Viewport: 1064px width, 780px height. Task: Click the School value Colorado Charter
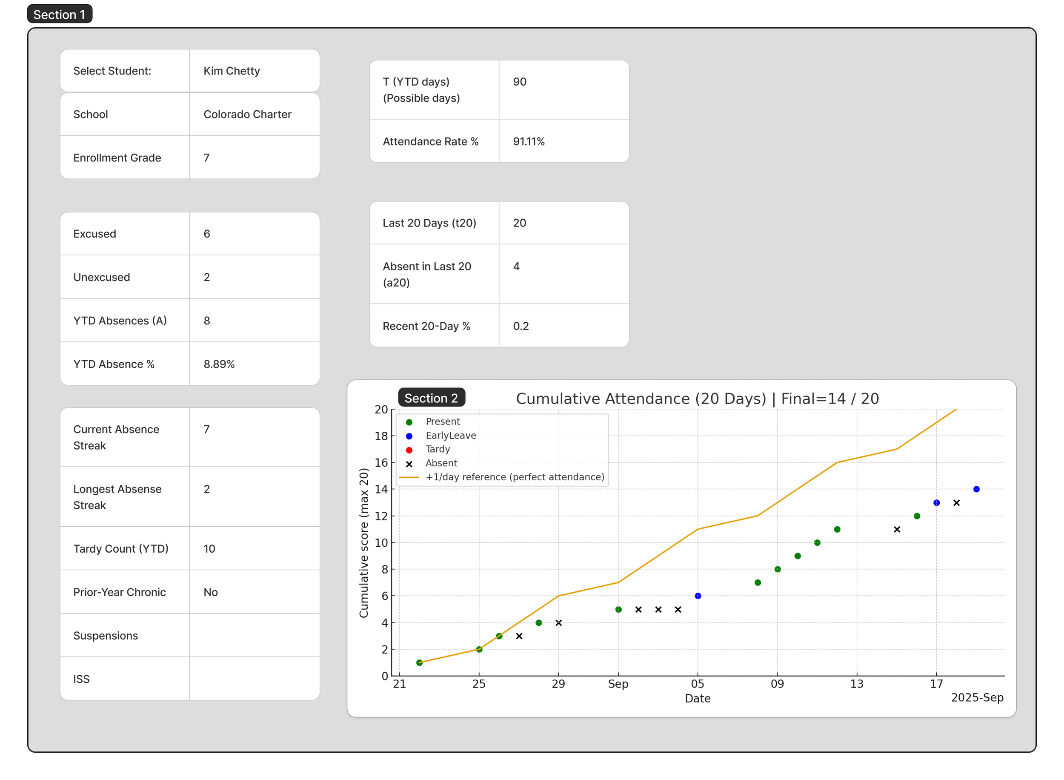(247, 114)
